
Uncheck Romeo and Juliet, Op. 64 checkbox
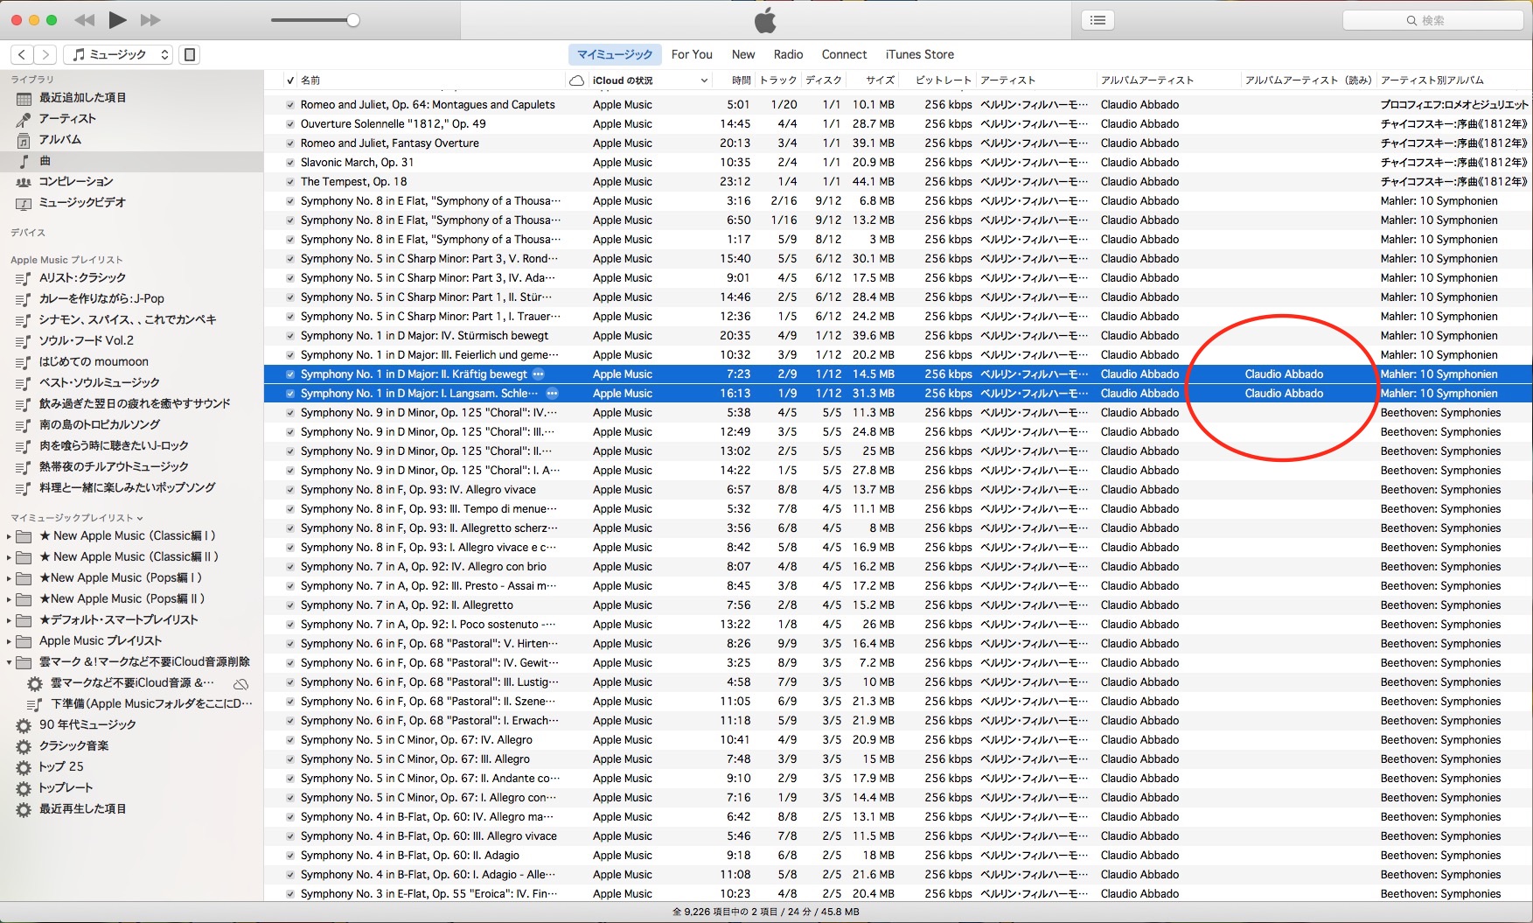[290, 105]
